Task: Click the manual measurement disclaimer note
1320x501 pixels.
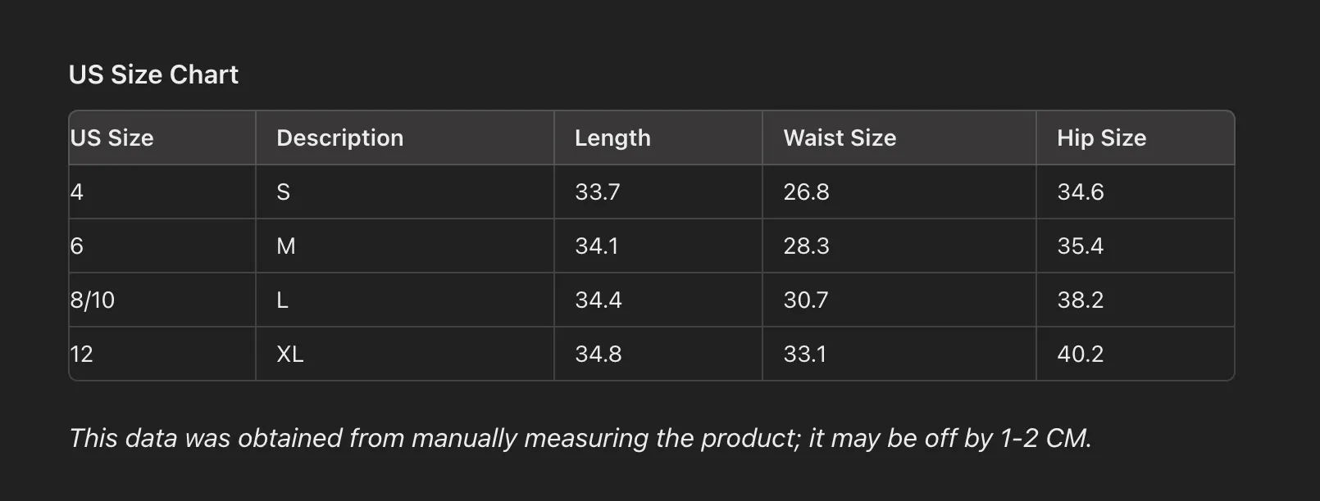Action: point(580,438)
